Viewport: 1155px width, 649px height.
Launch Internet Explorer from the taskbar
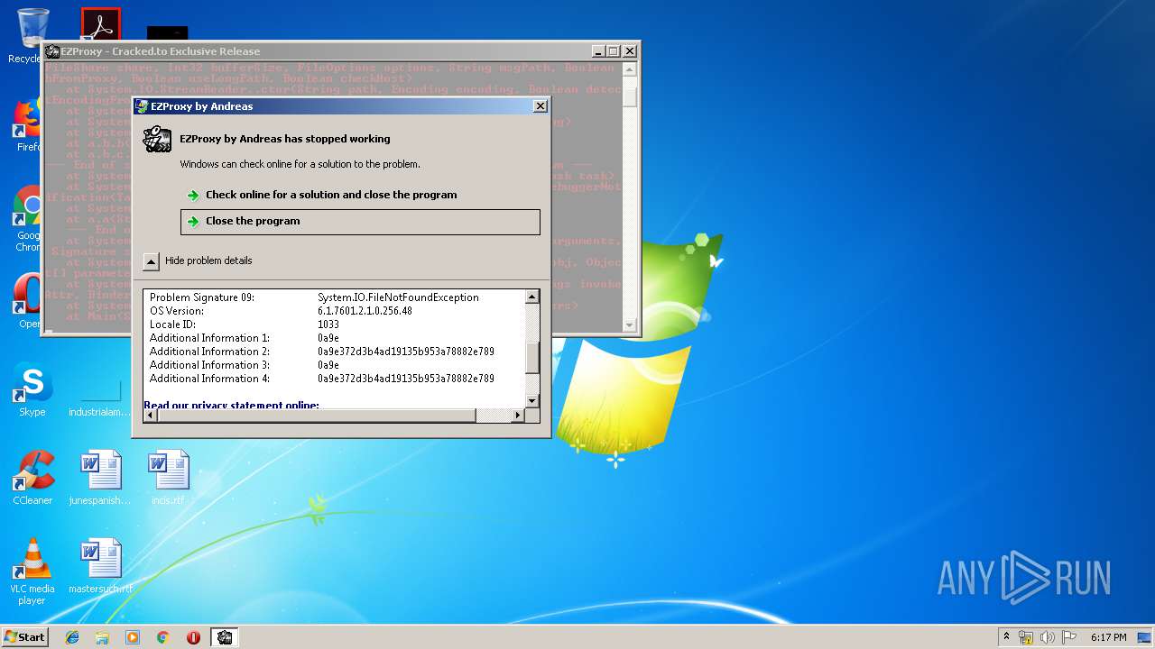[x=72, y=637]
